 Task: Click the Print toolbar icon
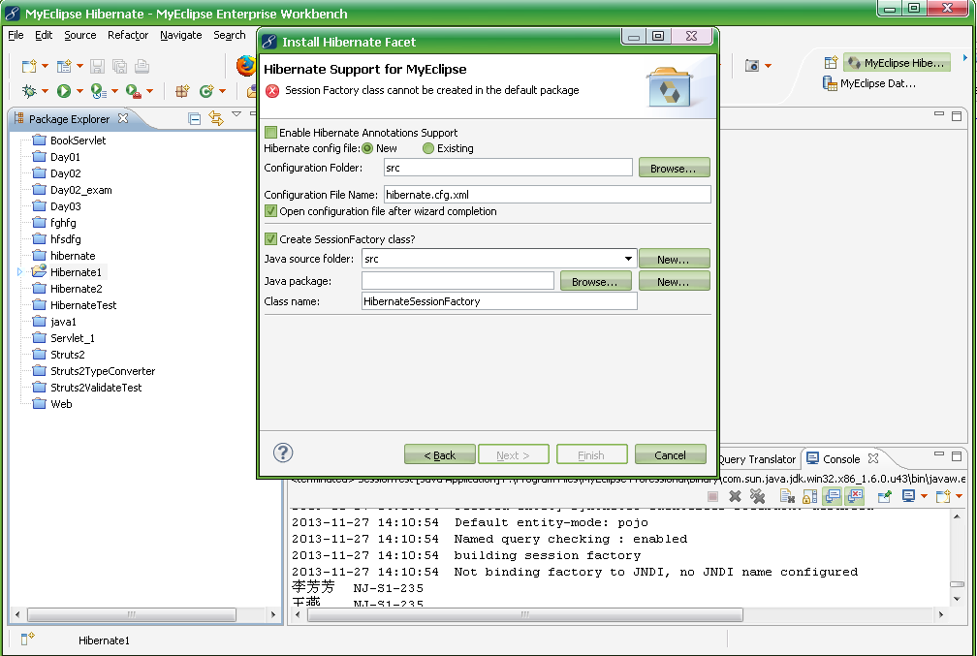pos(142,66)
